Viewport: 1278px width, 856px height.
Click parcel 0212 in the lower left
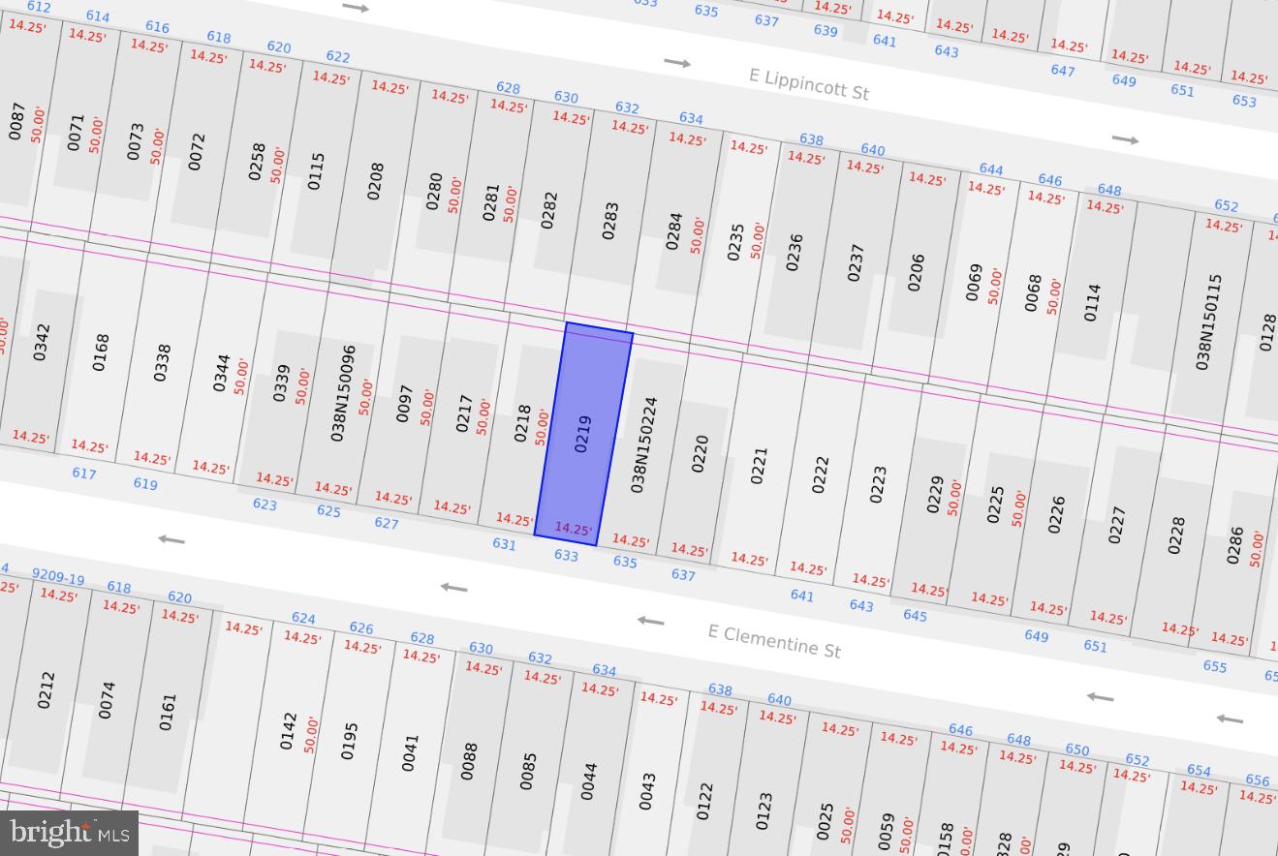point(46,689)
